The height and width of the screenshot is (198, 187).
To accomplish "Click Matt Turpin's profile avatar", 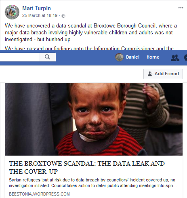I will pyautogui.click(x=12, y=12).
